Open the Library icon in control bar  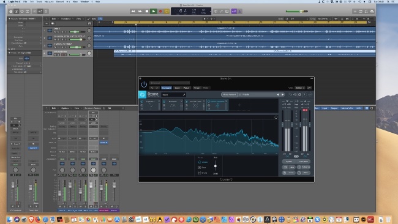10,11
